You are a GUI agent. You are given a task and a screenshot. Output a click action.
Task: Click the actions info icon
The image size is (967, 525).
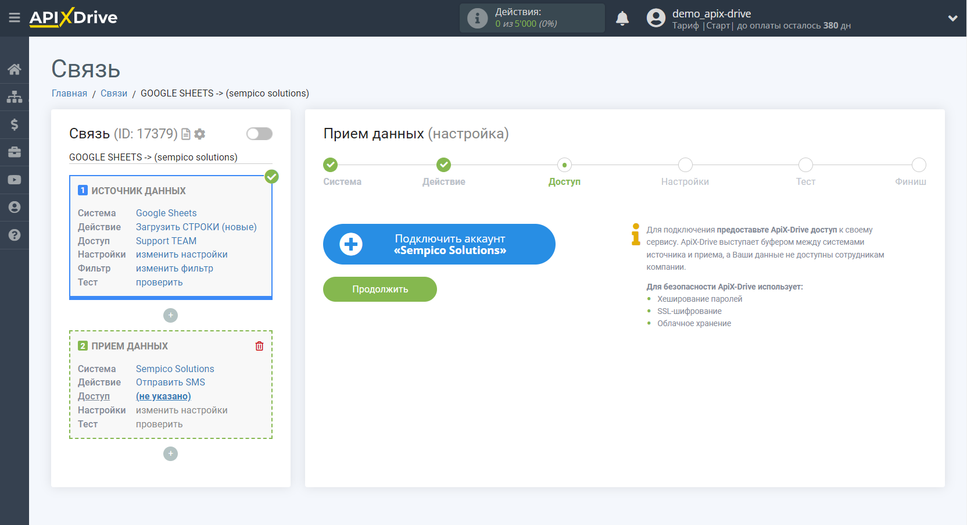pyautogui.click(x=477, y=18)
